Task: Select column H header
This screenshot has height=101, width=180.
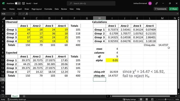Action: 99,18
